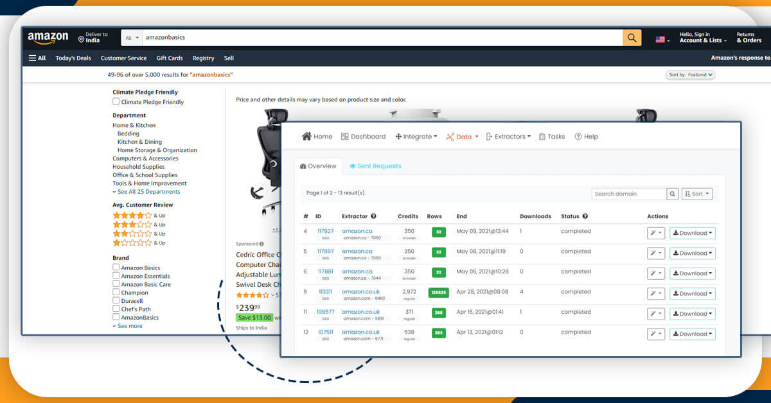Open the wand actions for ID 108577
This screenshot has height=403, width=771.
pyautogui.click(x=656, y=314)
